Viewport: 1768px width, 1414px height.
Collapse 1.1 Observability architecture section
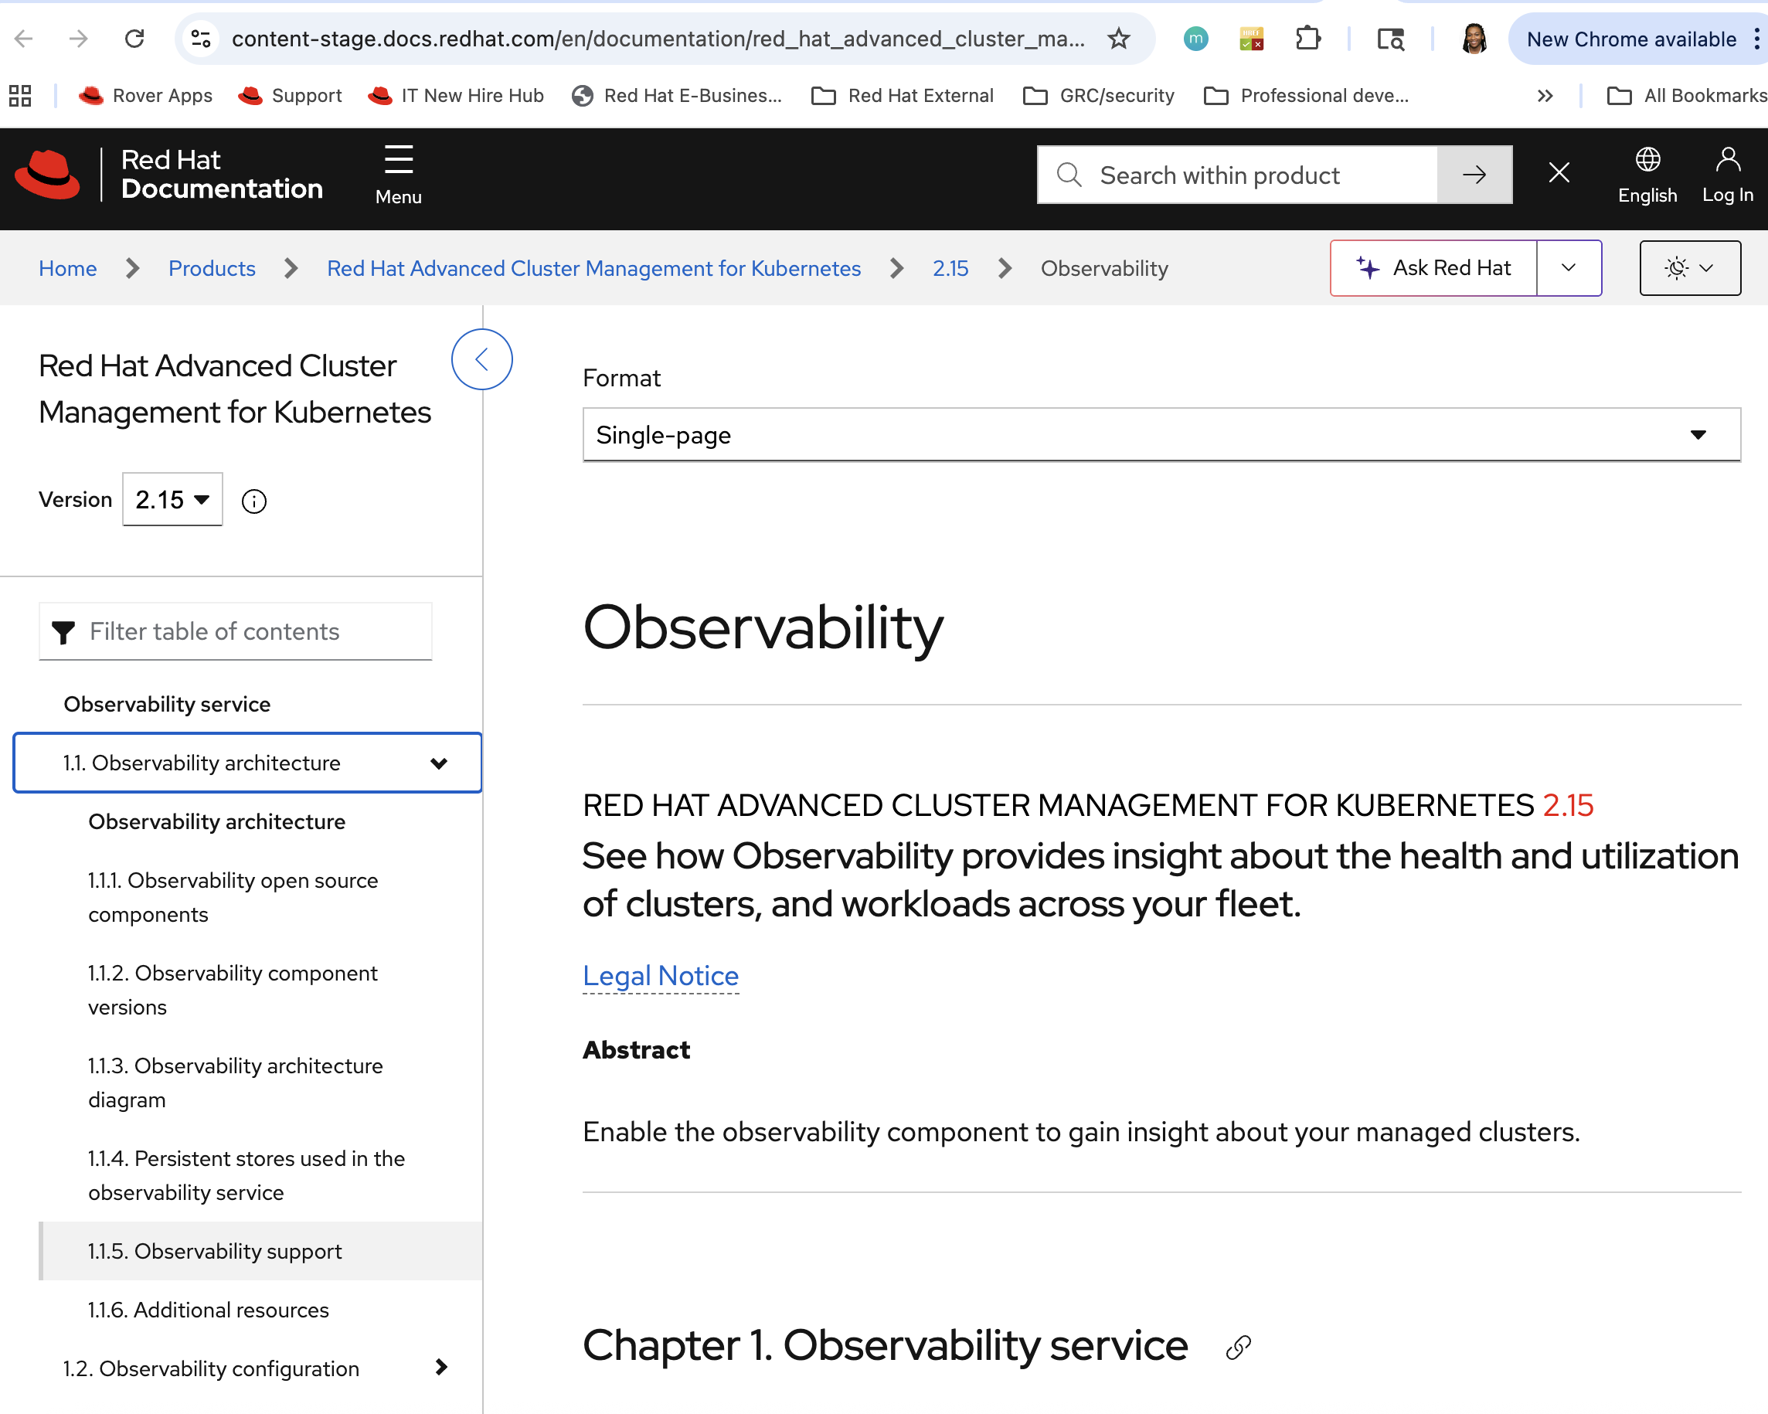coord(439,763)
